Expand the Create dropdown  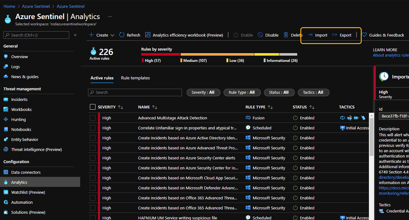[112, 35]
